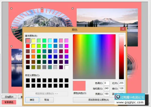Click the luminance slider arrow marker
The image size is (151, 107).
(x=125, y=46)
